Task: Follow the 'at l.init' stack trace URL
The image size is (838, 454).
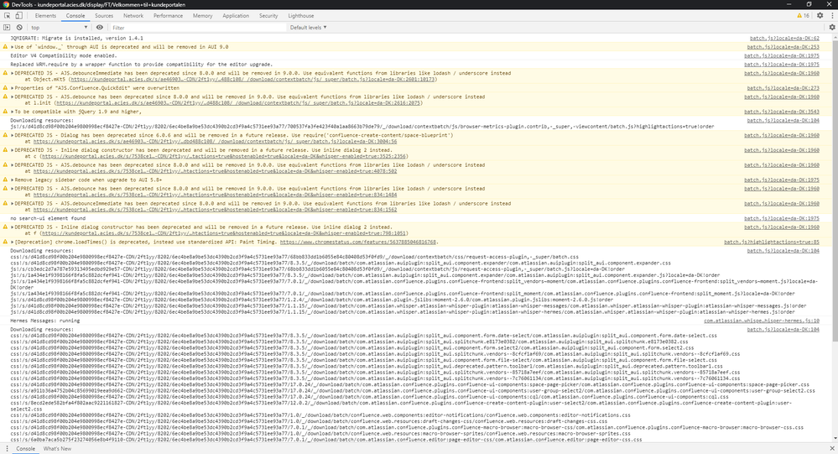Action: tap(238, 102)
